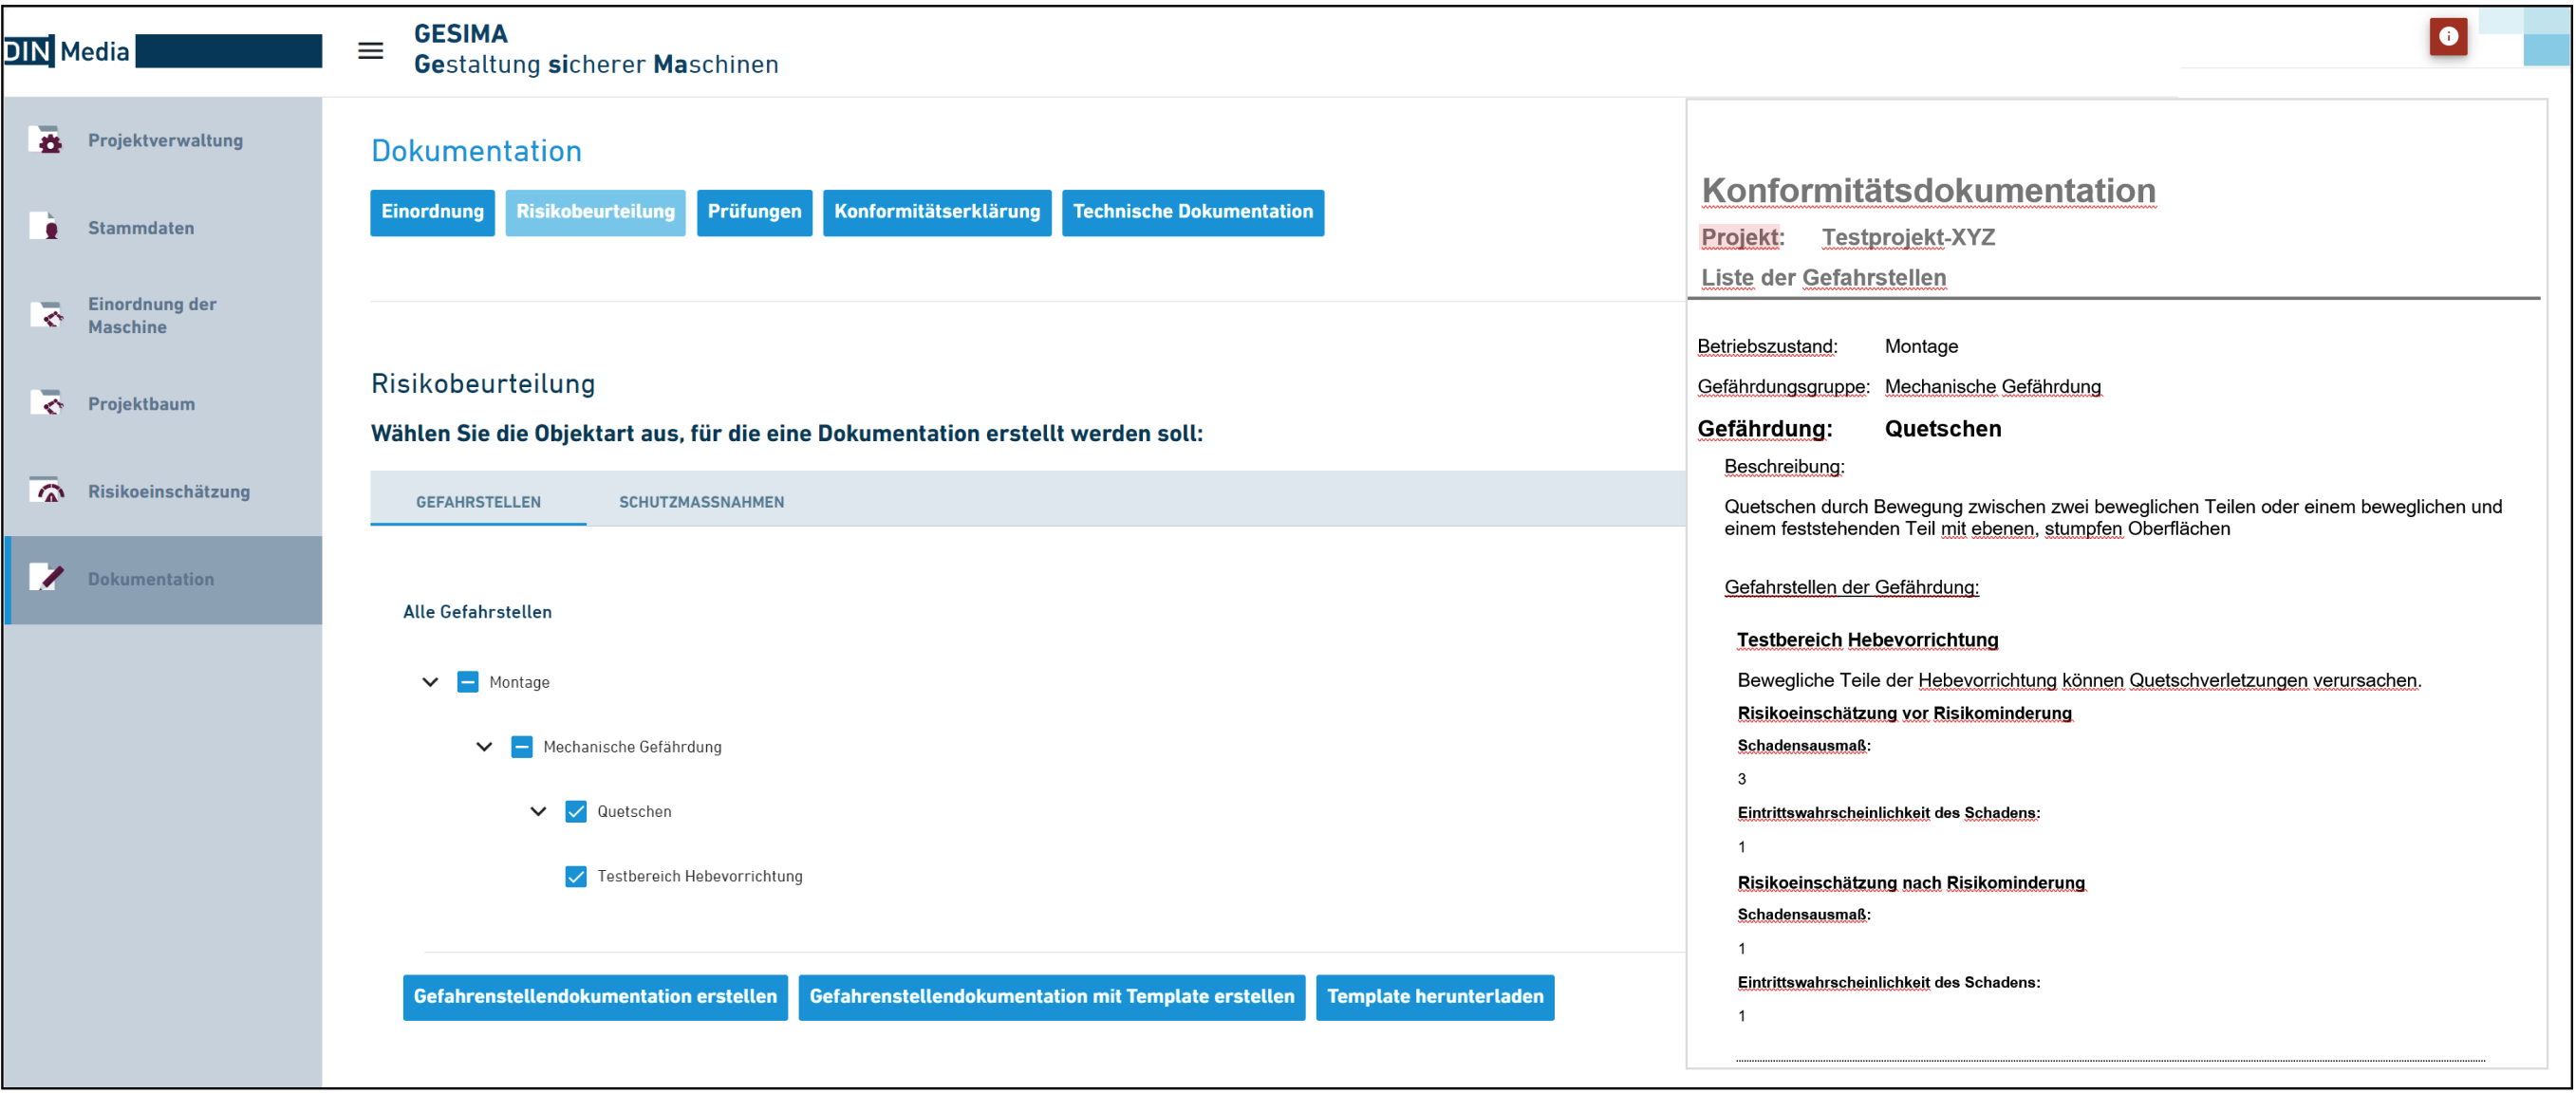The image size is (2576, 1093).
Task: Go to Risikoeinschätzung in the sidebar
Action: pos(165,491)
